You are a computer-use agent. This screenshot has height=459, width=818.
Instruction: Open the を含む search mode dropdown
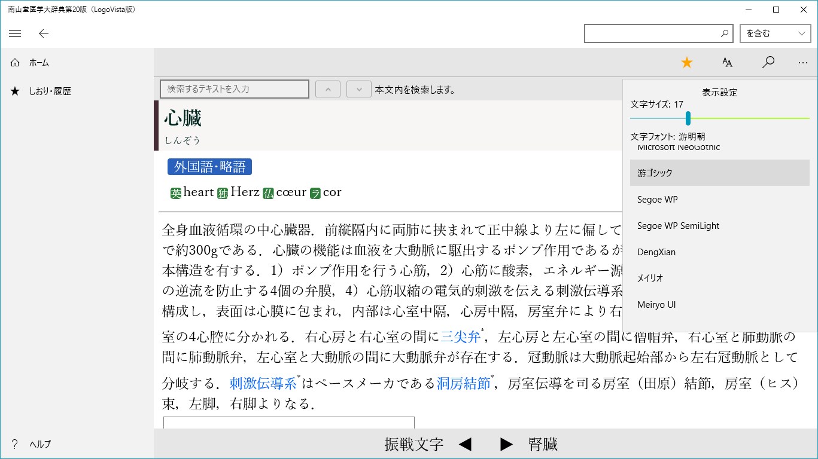(x=775, y=33)
